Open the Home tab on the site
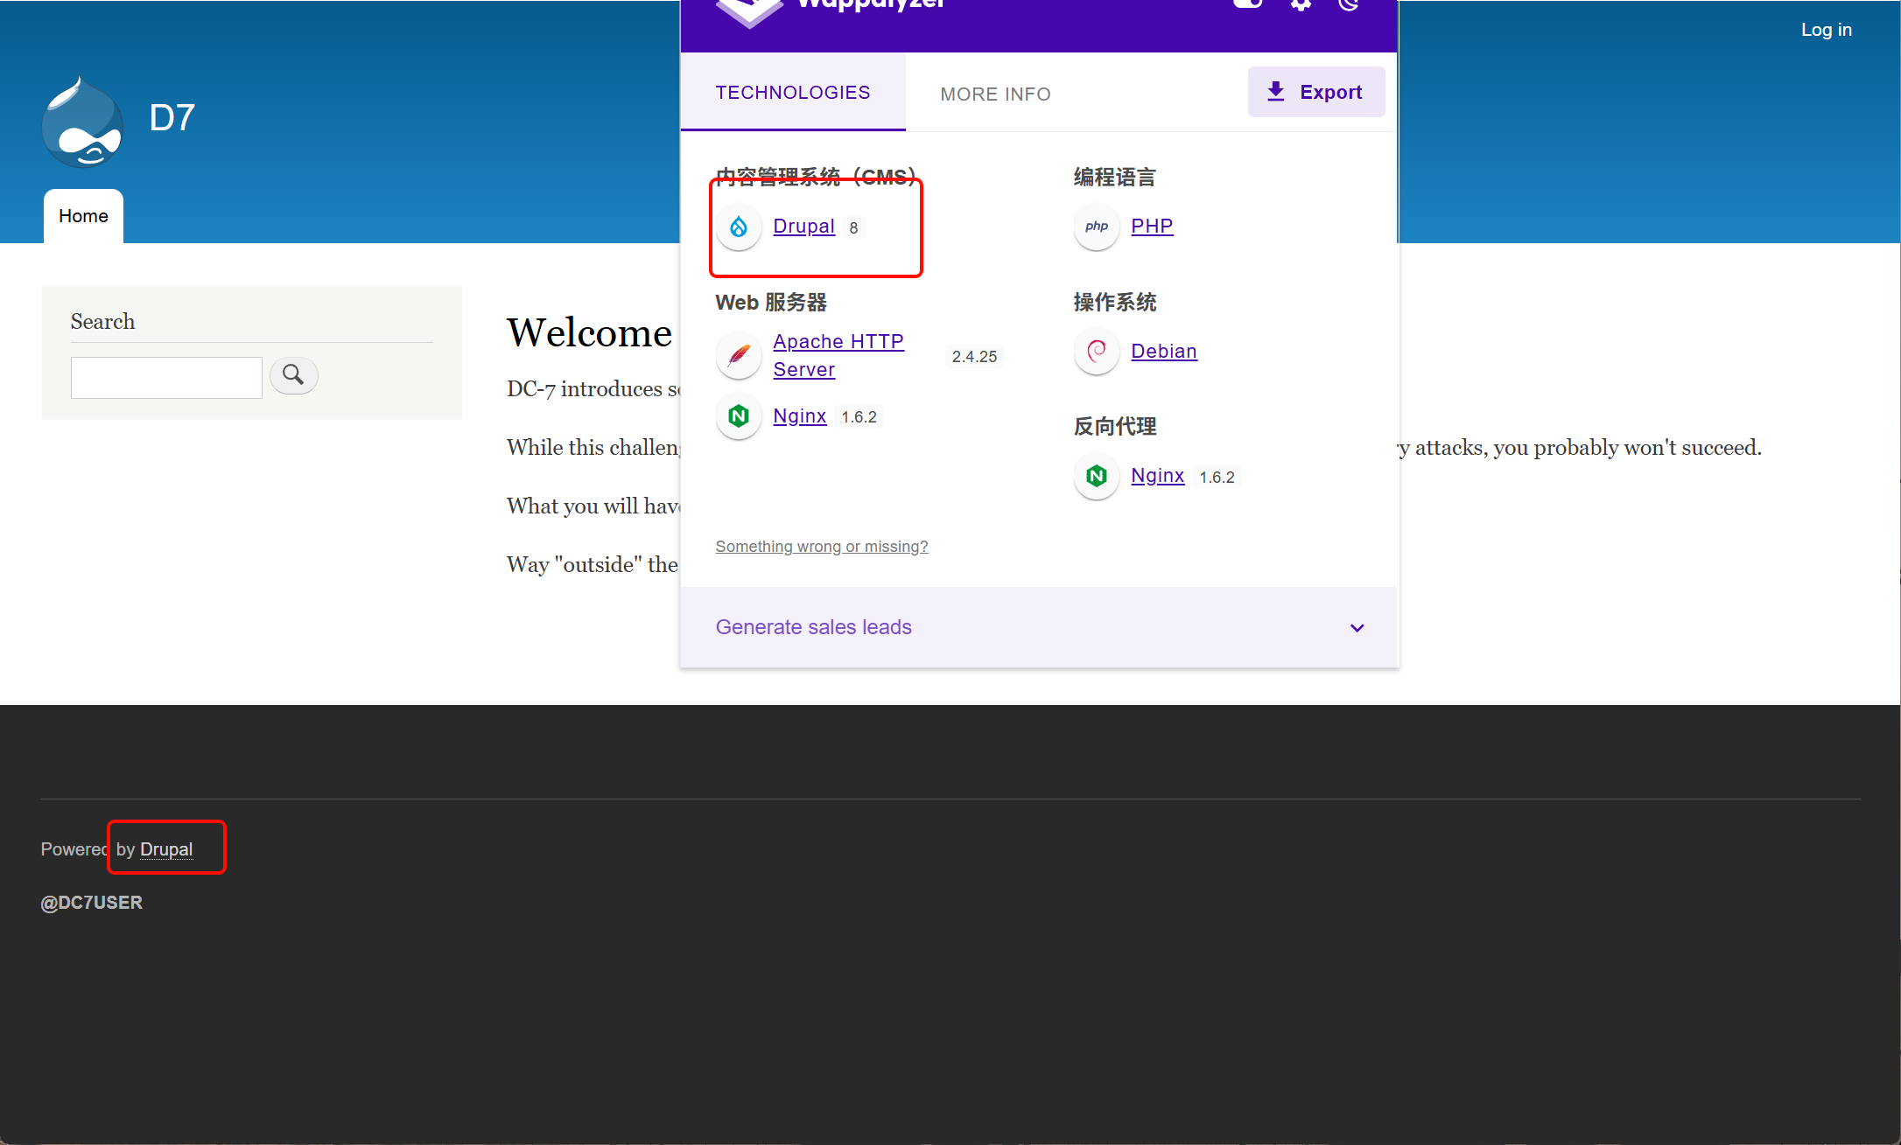Image resolution: width=1901 pixels, height=1145 pixels. click(83, 216)
